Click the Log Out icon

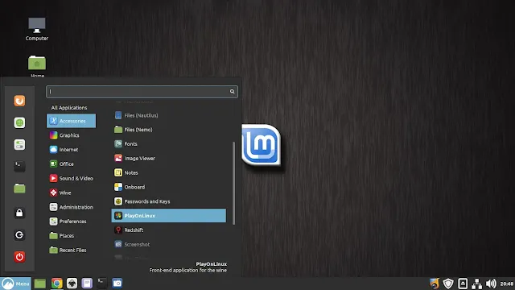click(19, 234)
